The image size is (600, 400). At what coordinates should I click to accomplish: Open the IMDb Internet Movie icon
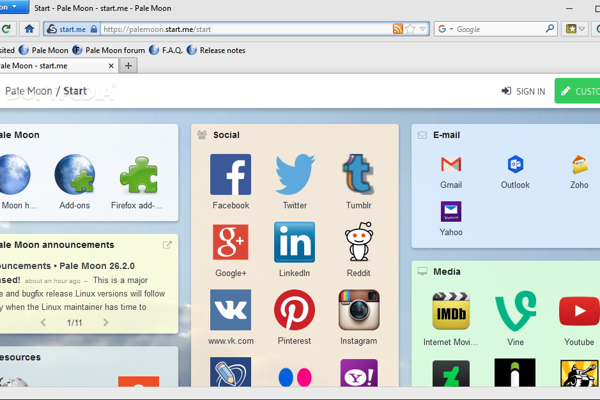pos(451,311)
